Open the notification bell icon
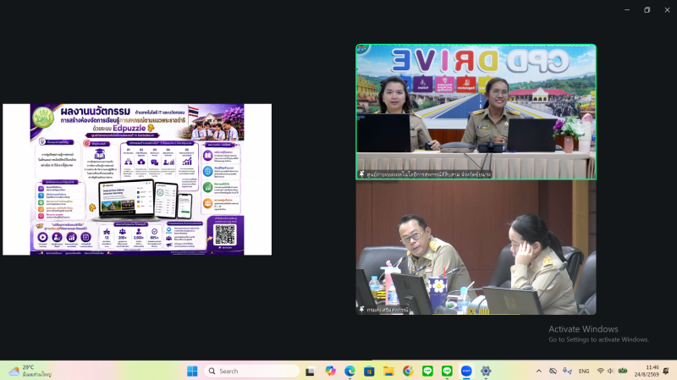Screen dimensions: 677x380 (666, 371)
